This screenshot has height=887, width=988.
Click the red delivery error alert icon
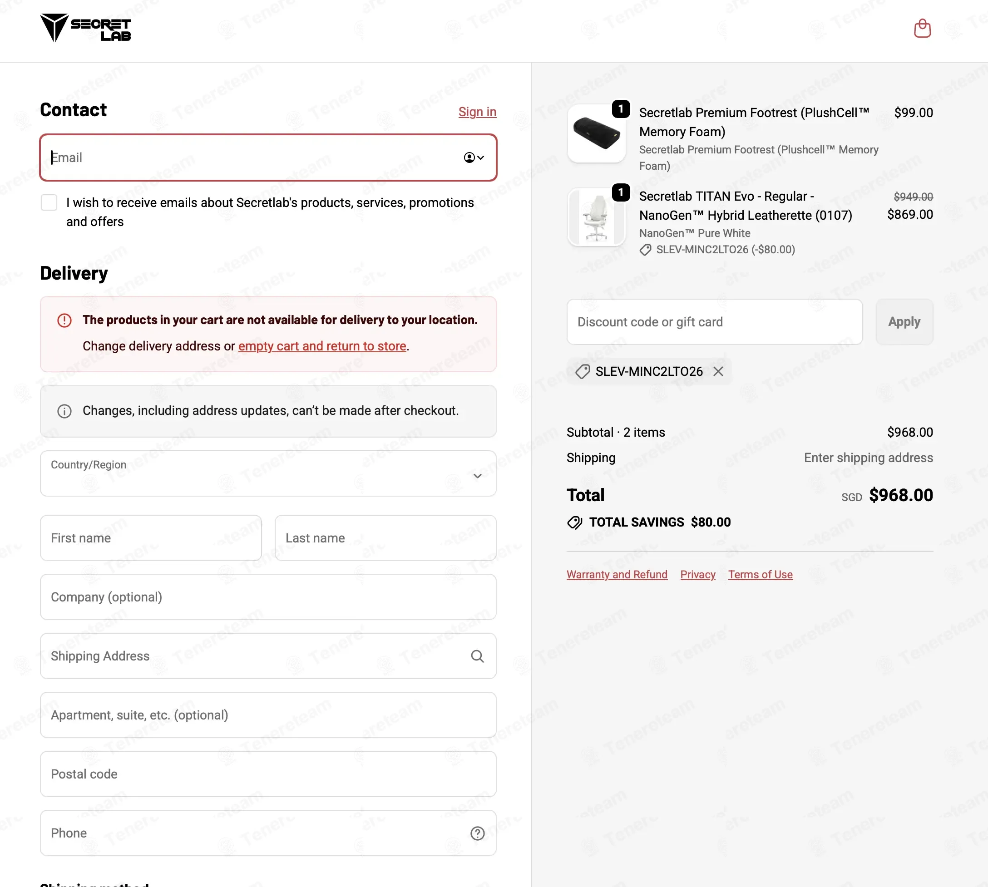[64, 320]
